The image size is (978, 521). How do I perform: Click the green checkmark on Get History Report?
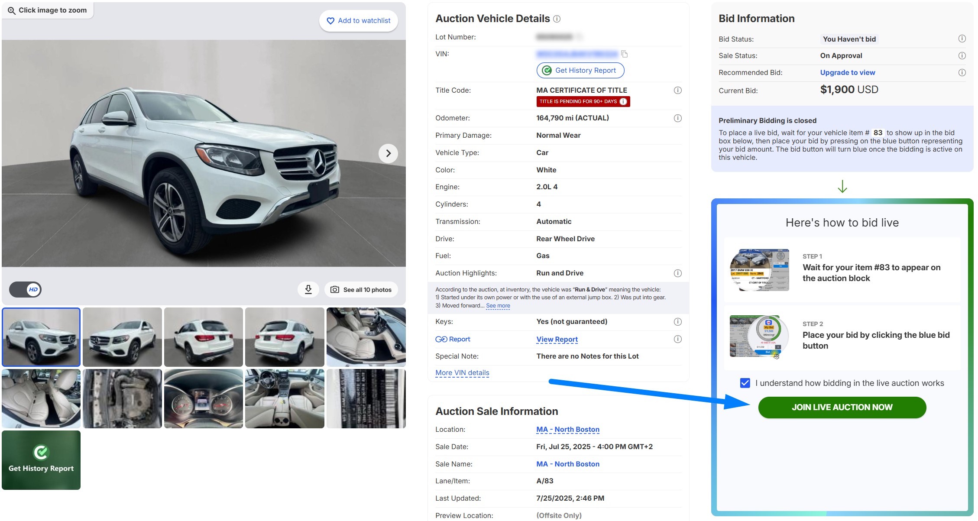pyautogui.click(x=547, y=70)
